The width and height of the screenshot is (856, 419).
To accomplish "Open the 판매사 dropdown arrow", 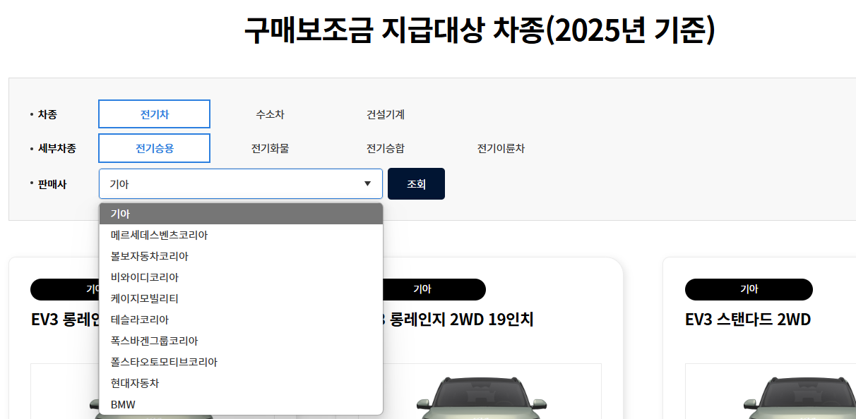I will click(367, 183).
